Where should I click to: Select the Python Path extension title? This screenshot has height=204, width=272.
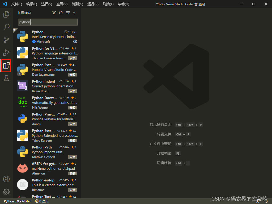coord(42,147)
